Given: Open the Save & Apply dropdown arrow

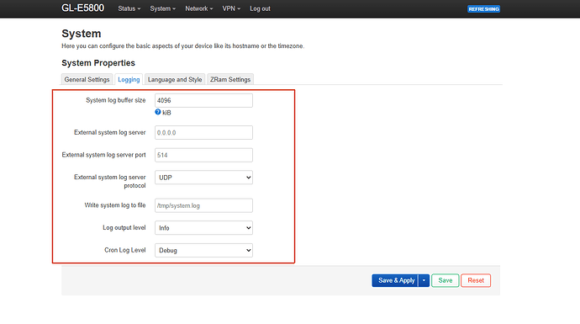Looking at the screenshot, I should click(424, 280).
